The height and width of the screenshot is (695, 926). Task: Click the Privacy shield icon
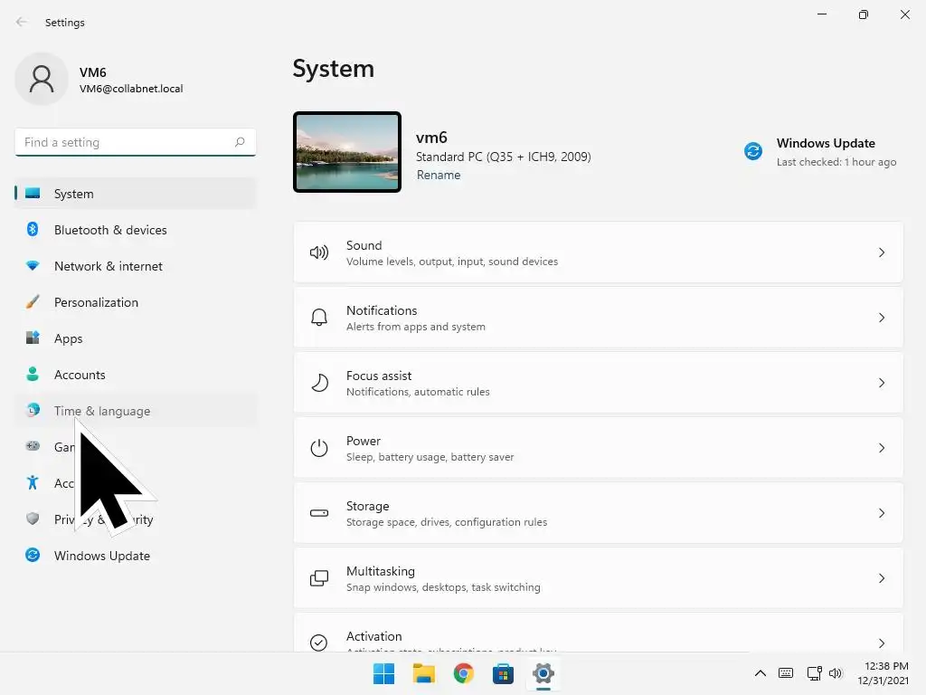tap(33, 519)
